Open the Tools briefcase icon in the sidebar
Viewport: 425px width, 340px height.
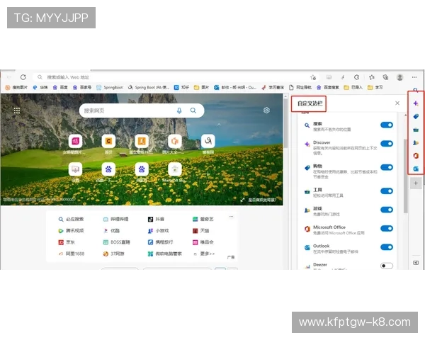tap(416, 130)
